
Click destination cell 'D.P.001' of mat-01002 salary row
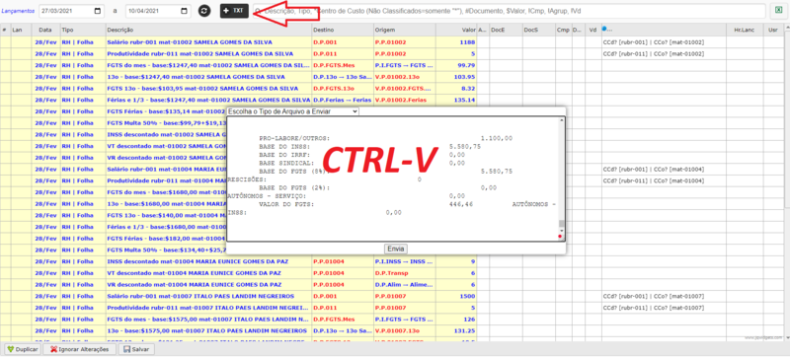tap(343, 42)
